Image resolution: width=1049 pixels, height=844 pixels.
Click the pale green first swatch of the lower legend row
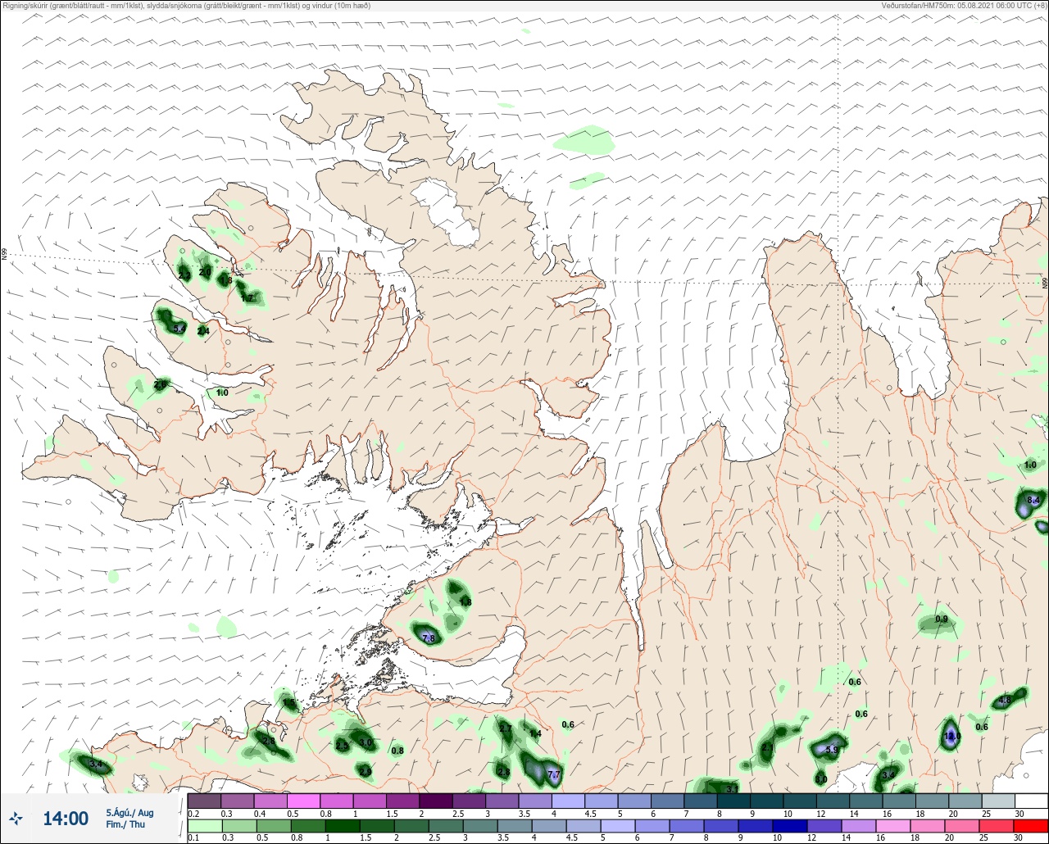(x=203, y=827)
